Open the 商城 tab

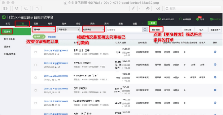tap(50, 24)
